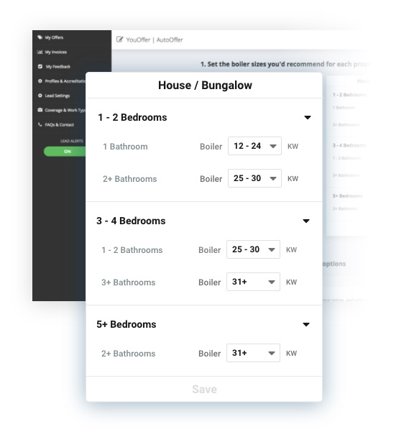Open My Invoices in sidebar
409x437 pixels.
click(56, 52)
